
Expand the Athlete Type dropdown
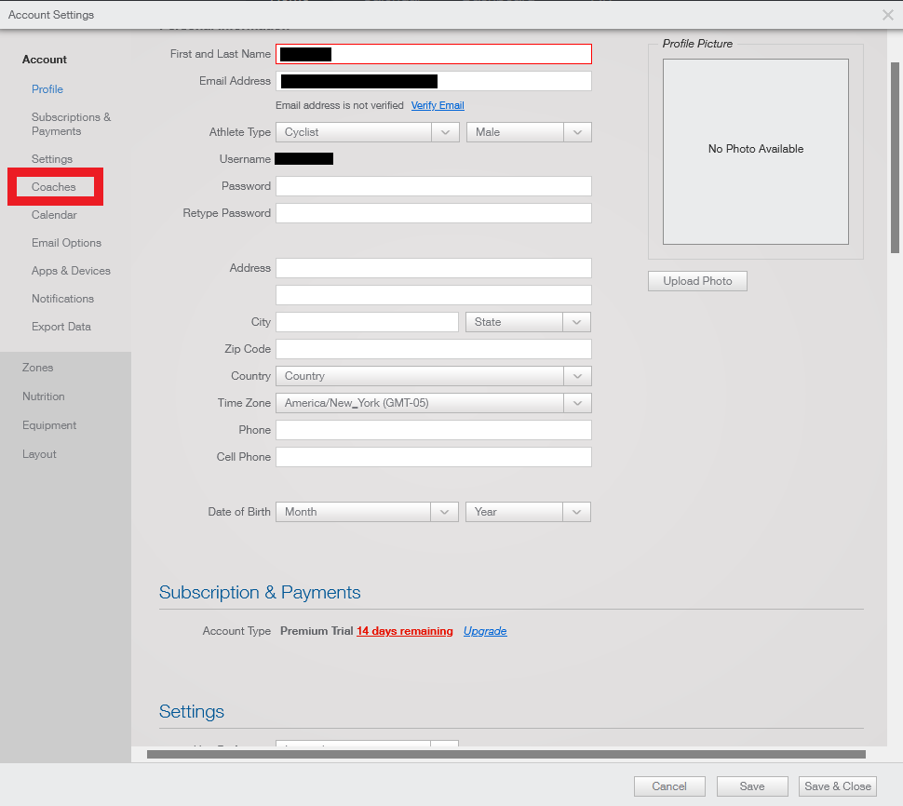[x=367, y=132]
